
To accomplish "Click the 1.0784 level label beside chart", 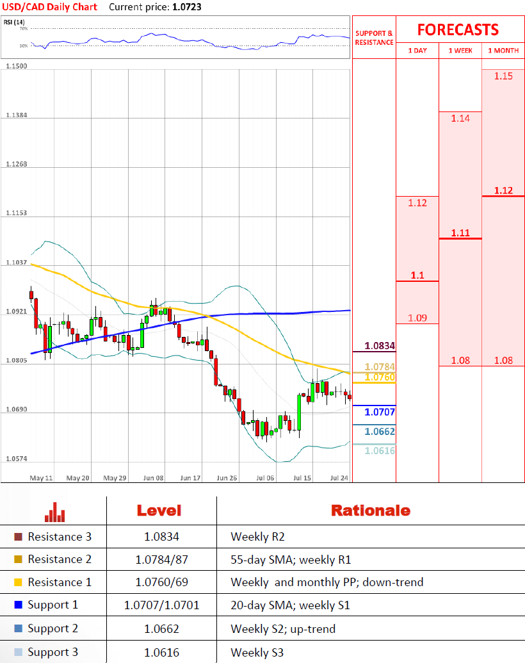I will click(380, 366).
